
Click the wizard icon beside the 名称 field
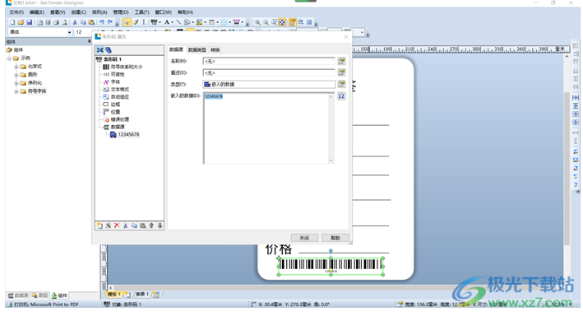[341, 61]
